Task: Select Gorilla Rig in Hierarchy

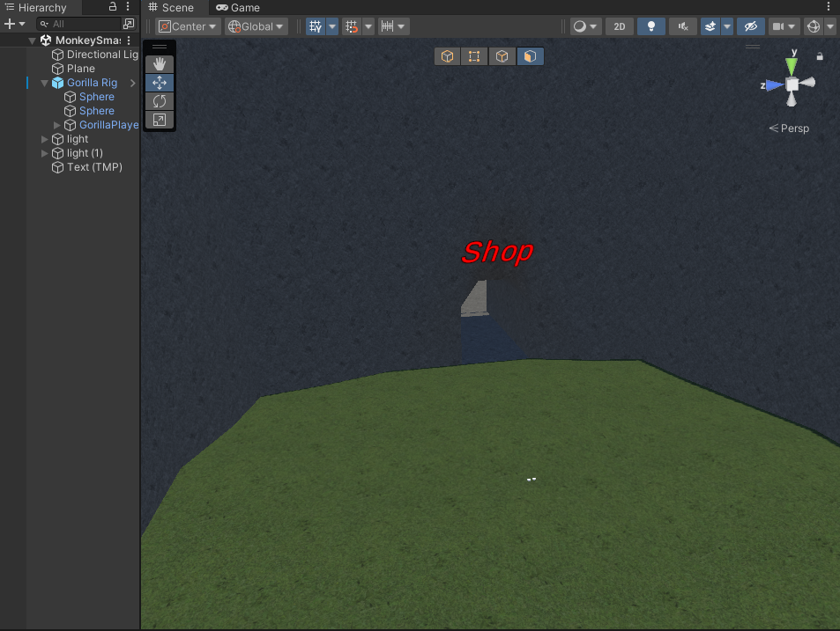Action: pyautogui.click(x=84, y=83)
